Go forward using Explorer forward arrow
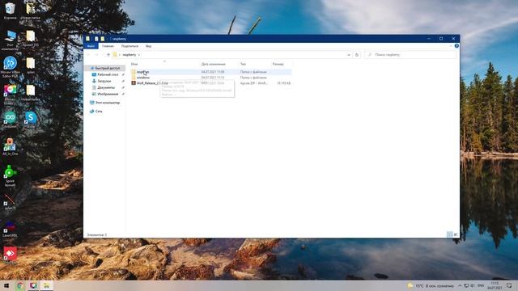The width and height of the screenshot is (518, 291). click(97, 55)
